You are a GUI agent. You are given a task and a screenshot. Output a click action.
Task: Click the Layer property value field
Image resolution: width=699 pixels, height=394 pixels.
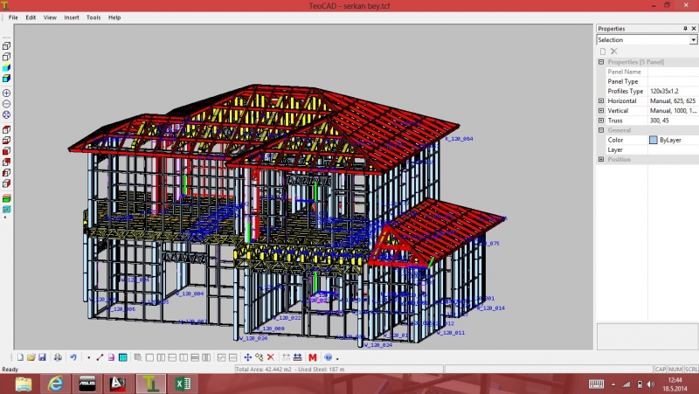pyautogui.click(x=673, y=149)
